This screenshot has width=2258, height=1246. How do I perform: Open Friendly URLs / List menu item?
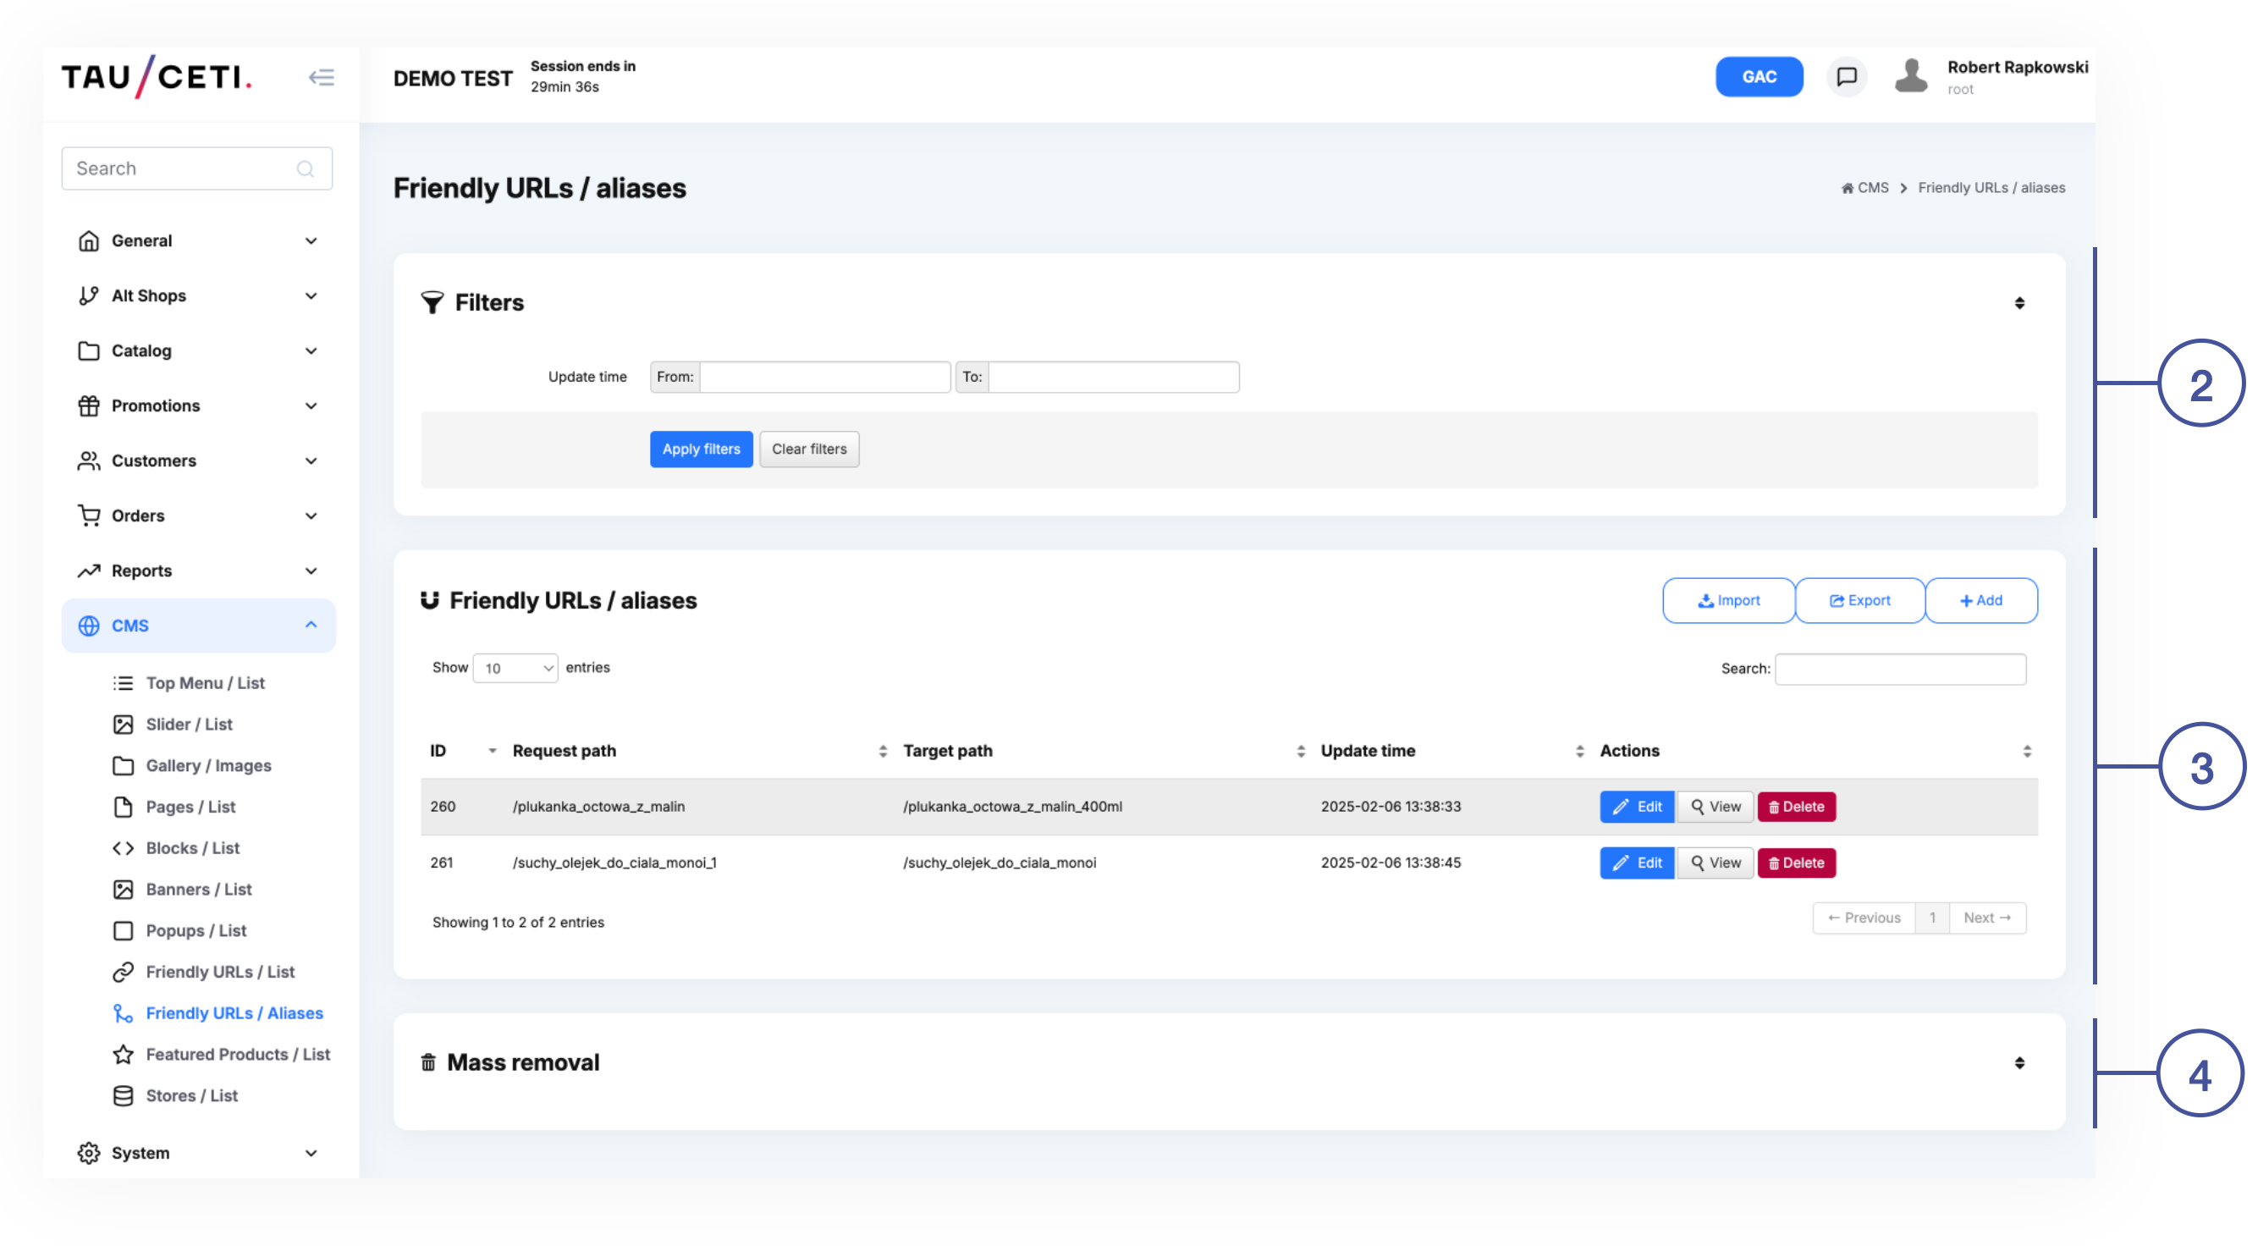[x=220, y=972]
